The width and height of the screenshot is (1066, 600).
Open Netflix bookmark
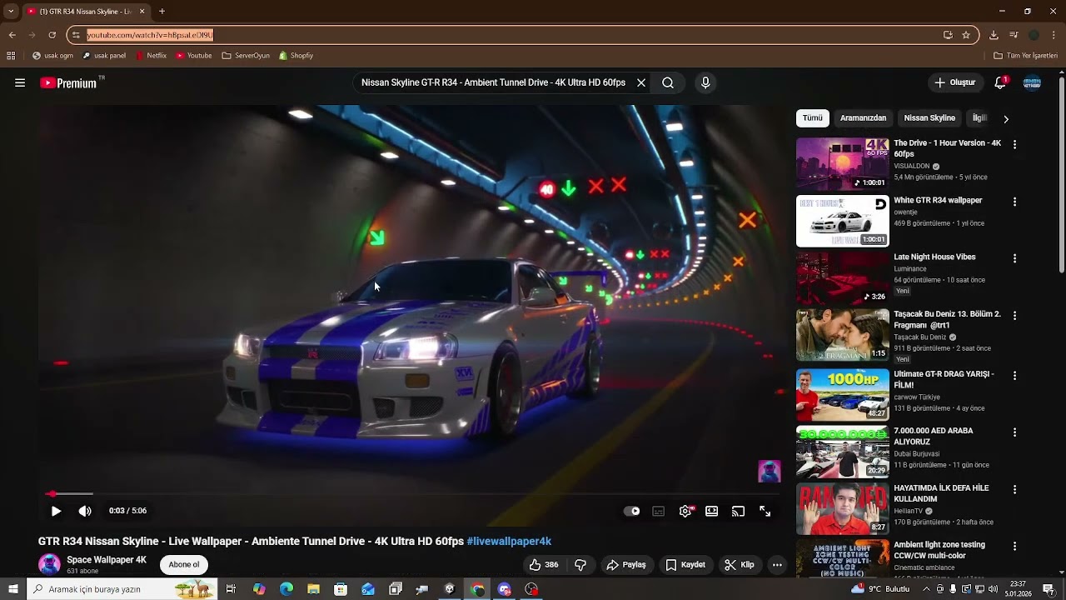(152, 56)
